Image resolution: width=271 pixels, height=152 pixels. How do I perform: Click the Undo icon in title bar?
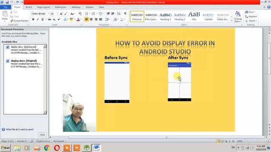coord(12,2)
